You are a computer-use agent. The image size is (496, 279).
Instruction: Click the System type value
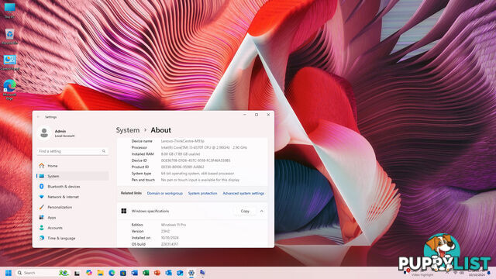point(198,174)
